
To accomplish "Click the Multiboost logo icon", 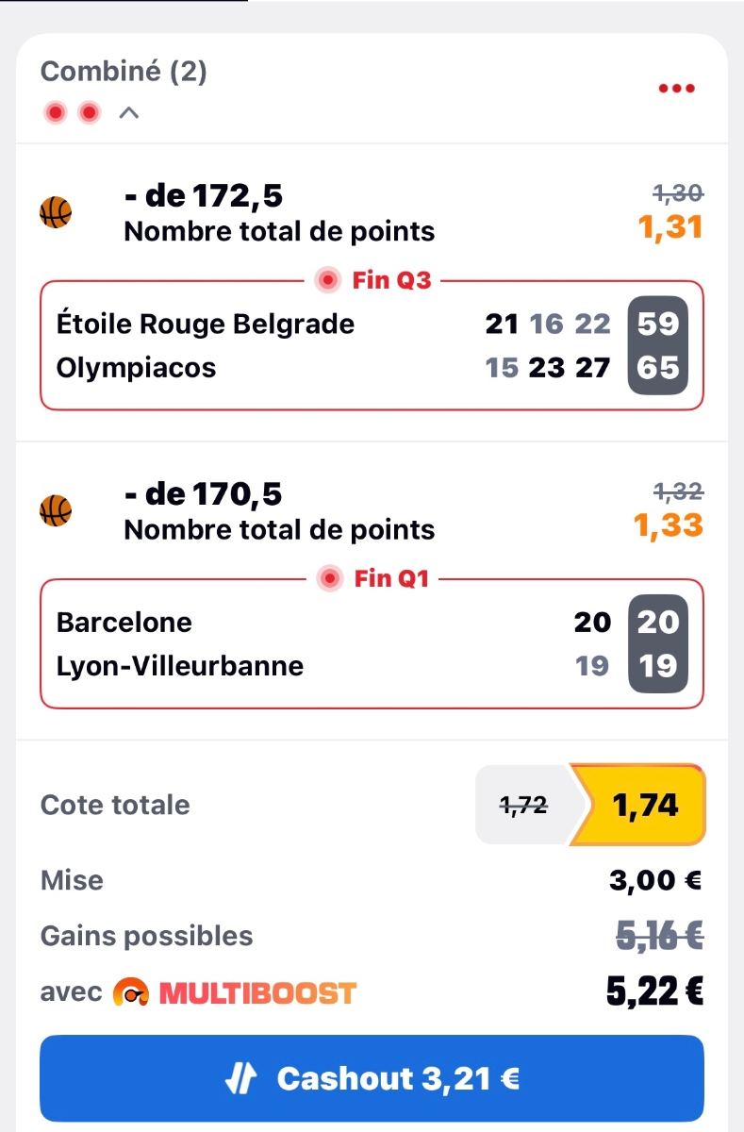I will [x=131, y=992].
